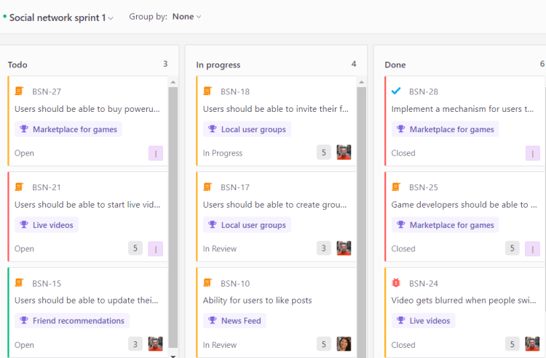The height and width of the screenshot is (358, 546).
Task: Click the story icon on BSN-18 card
Action: [208, 91]
